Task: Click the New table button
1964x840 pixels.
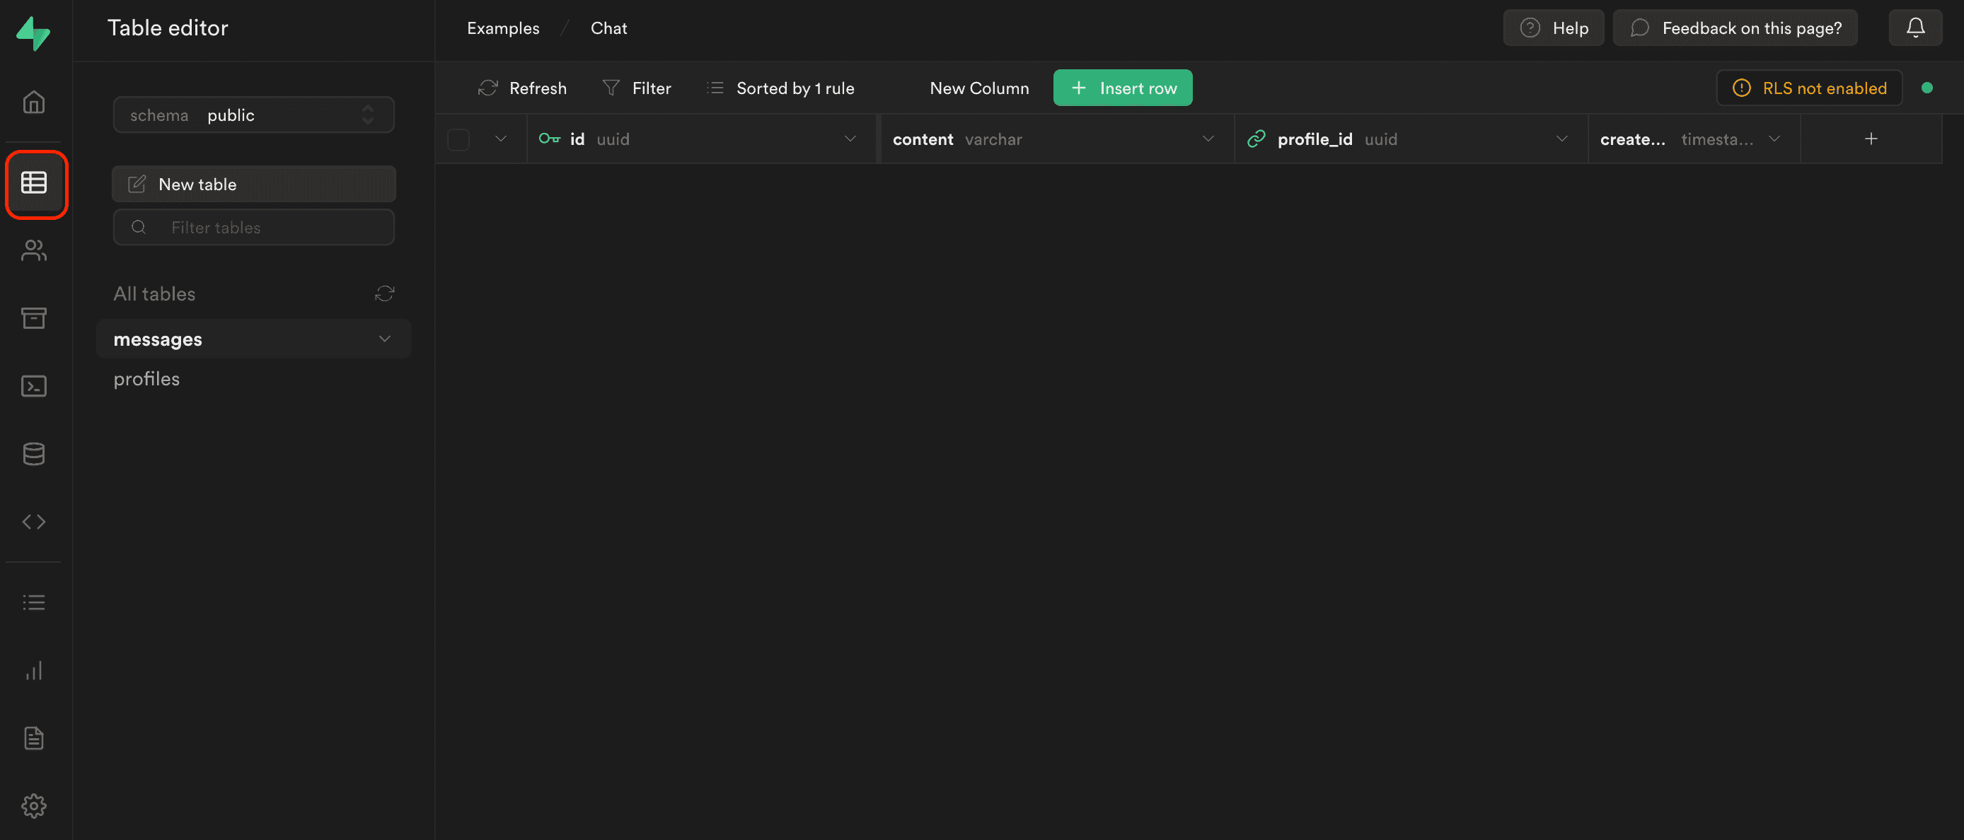Action: (x=253, y=184)
